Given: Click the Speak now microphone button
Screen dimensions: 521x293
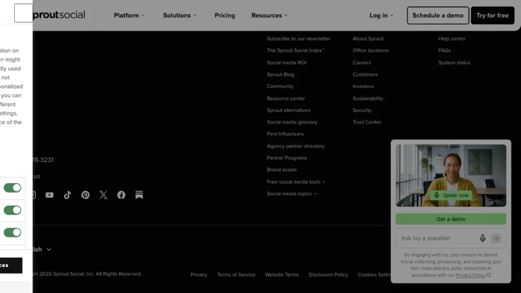Looking at the screenshot, I should click(451, 195).
